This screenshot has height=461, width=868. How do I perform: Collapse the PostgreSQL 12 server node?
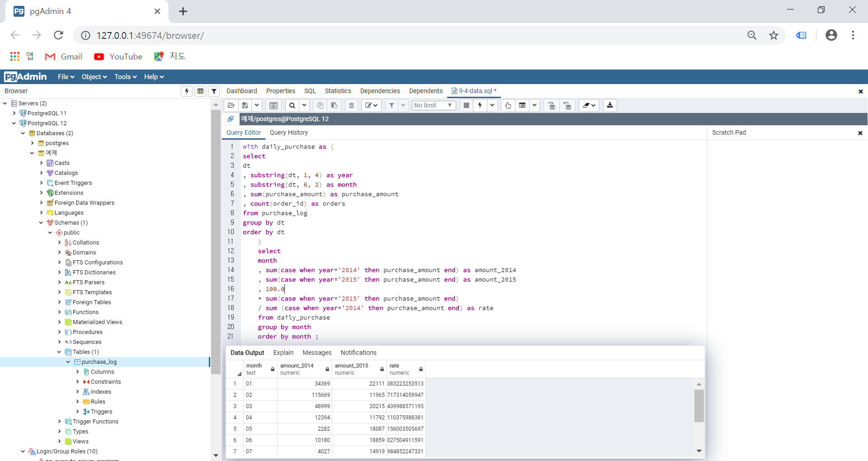click(x=14, y=123)
